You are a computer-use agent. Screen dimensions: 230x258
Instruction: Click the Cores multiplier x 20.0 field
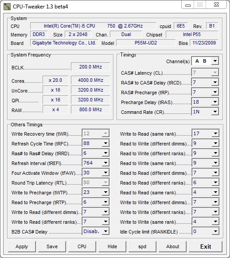tap(55, 80)
